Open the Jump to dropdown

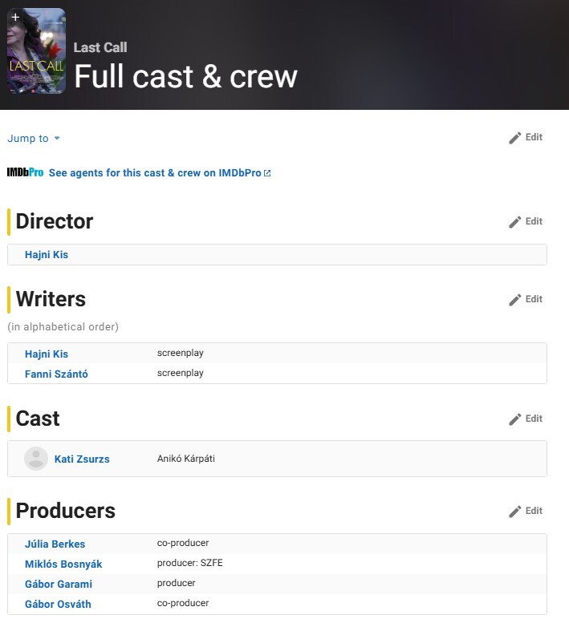(34, 139)
